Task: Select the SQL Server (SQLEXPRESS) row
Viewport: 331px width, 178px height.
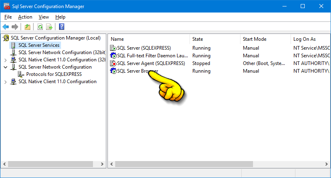Action: click(219, 48)
